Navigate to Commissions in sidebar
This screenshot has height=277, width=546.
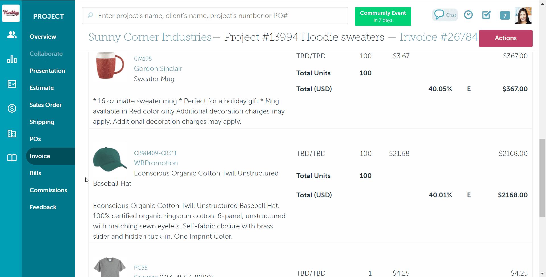tap(48, 190)
